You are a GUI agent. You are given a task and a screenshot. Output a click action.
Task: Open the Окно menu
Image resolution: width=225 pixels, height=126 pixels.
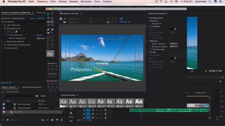(97, 1)
